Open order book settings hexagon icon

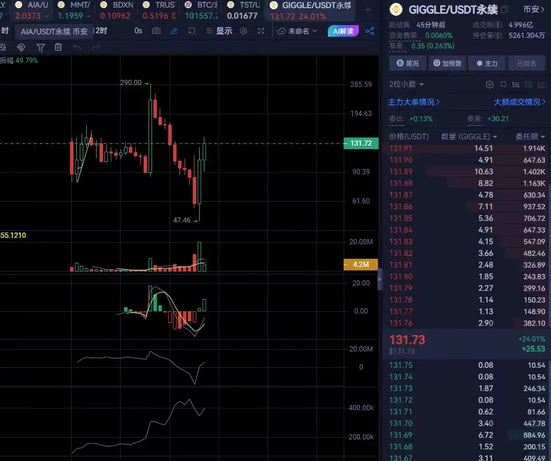[489, 85]
